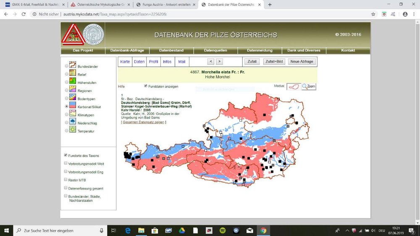Click the Höhenstufen layer icon
420x236 pixels.
coord(73,81)
